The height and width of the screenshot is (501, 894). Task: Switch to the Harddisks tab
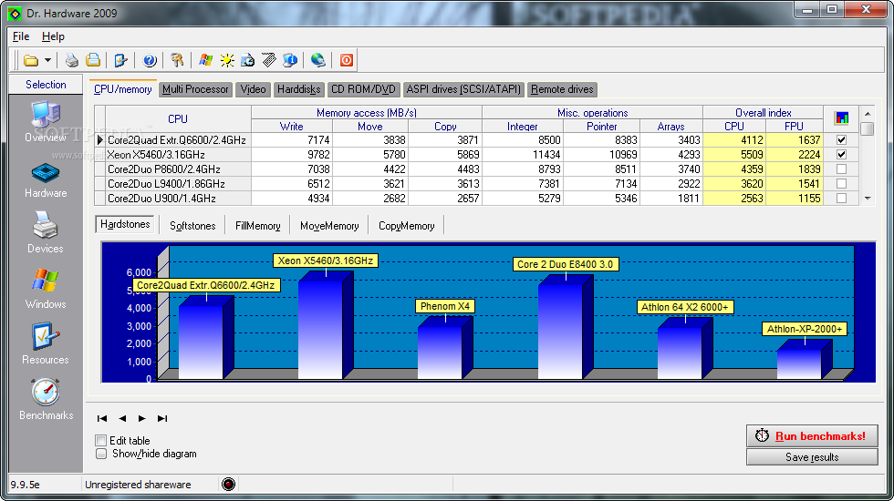point(299,89)
